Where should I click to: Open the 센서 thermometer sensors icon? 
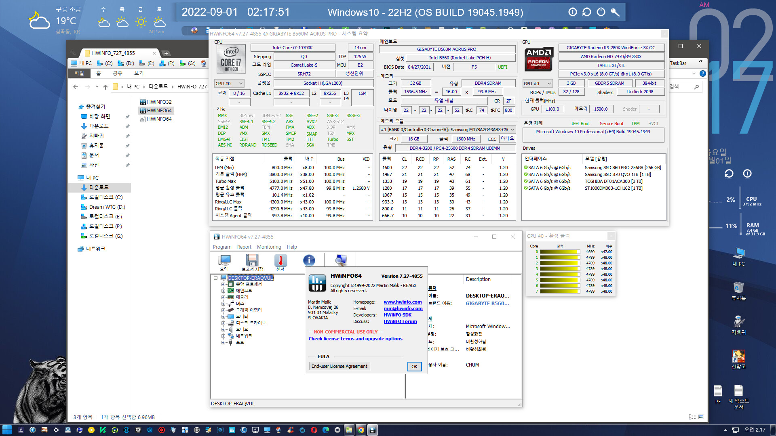(x=280, y=263)
